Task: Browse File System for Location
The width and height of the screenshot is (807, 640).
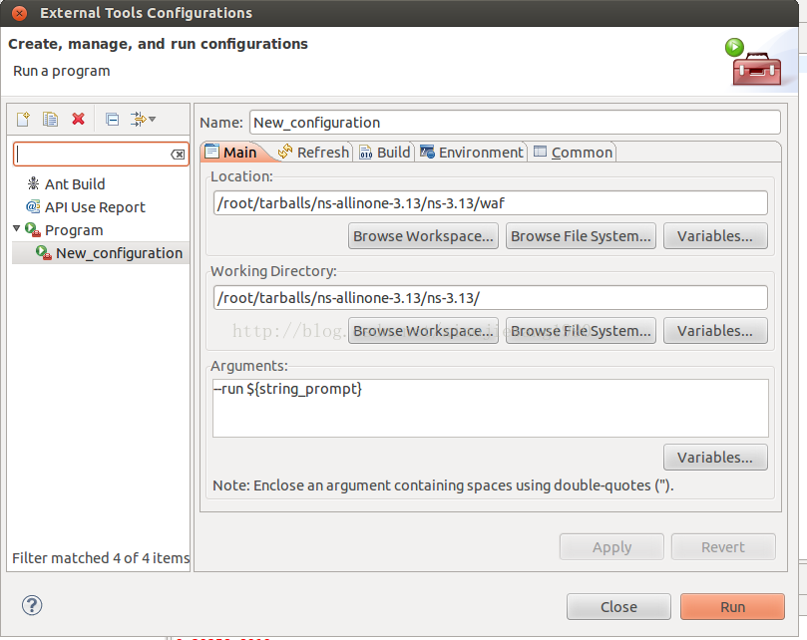Action: [581, 236]
